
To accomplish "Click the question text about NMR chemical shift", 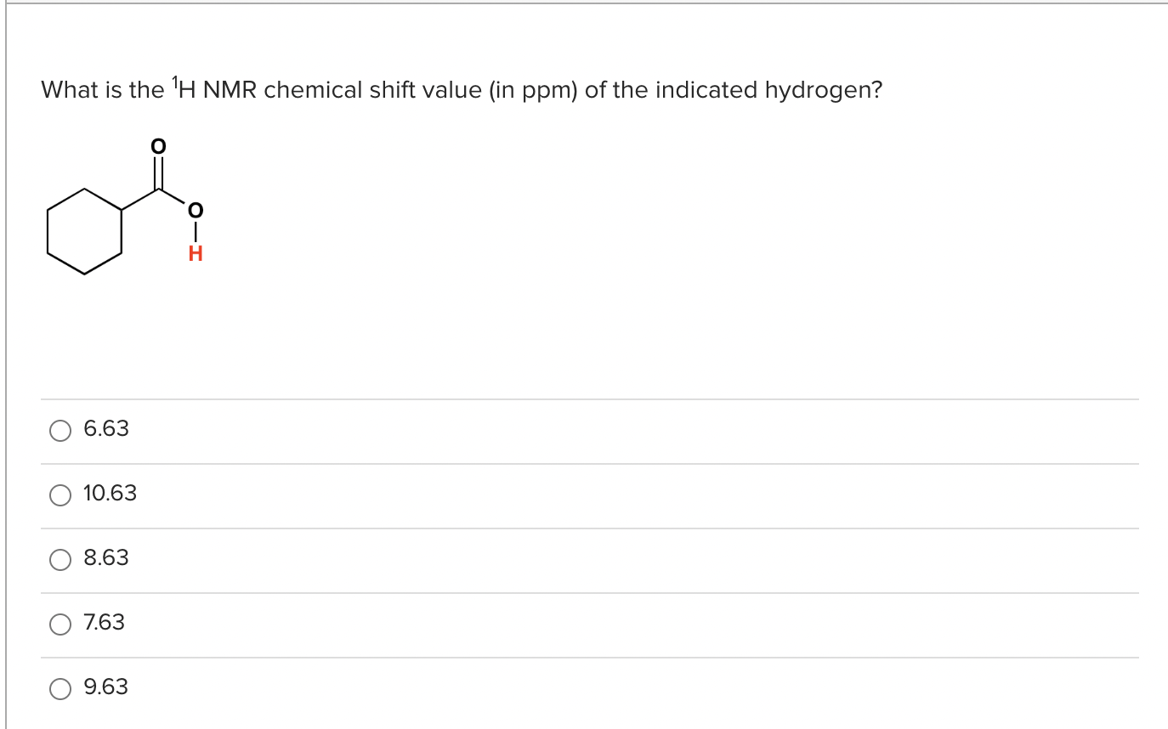I will click(x=459, y=89).
